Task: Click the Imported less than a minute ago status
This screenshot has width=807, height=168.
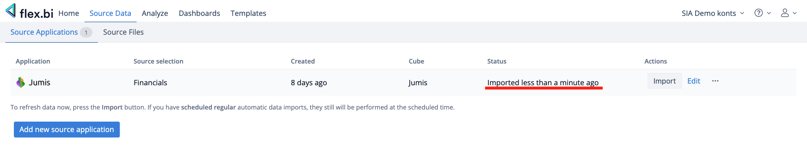Action: pos(543,83)
